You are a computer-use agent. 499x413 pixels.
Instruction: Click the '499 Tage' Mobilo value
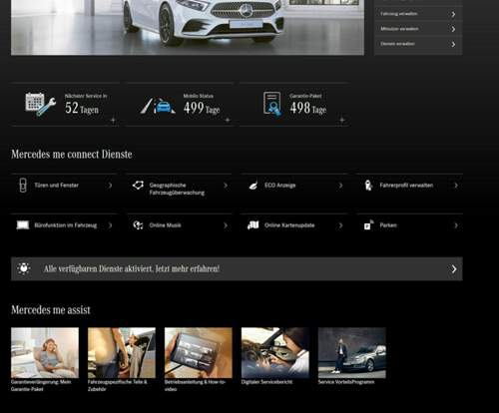click(202, 108)
